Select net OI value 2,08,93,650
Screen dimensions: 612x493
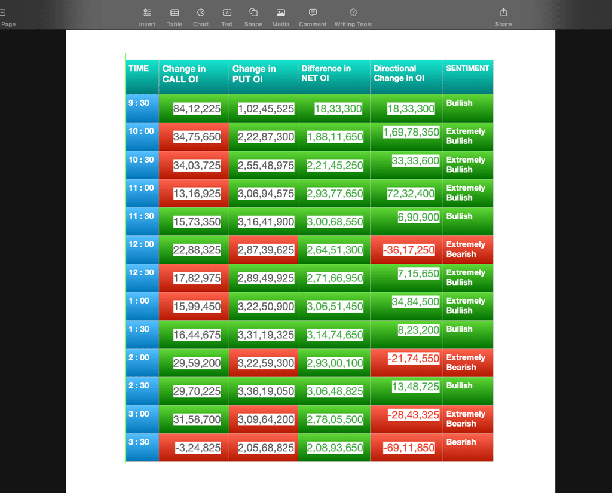tap(334, 448)
